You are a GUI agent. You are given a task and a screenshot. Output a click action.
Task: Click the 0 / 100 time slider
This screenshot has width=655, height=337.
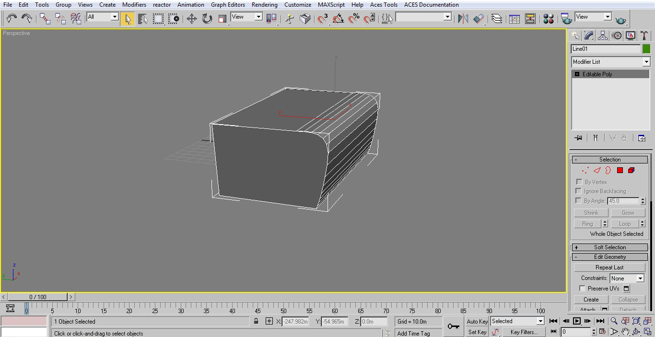tap(38, 297)
